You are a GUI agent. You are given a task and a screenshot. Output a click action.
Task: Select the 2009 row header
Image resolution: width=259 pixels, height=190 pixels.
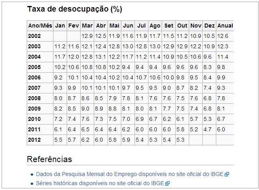point(34,109)
